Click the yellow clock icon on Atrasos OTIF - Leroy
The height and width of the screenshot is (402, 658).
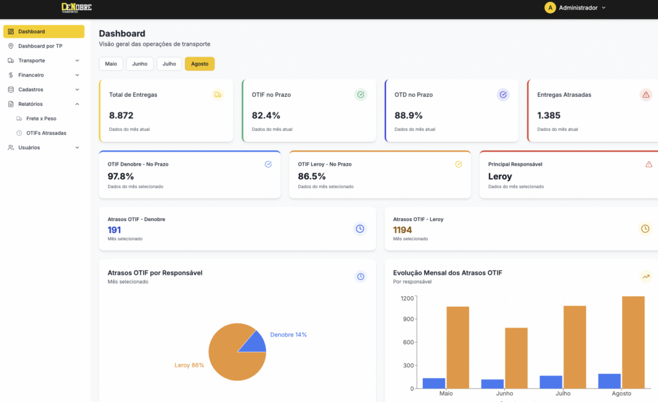tap(645, 229)
